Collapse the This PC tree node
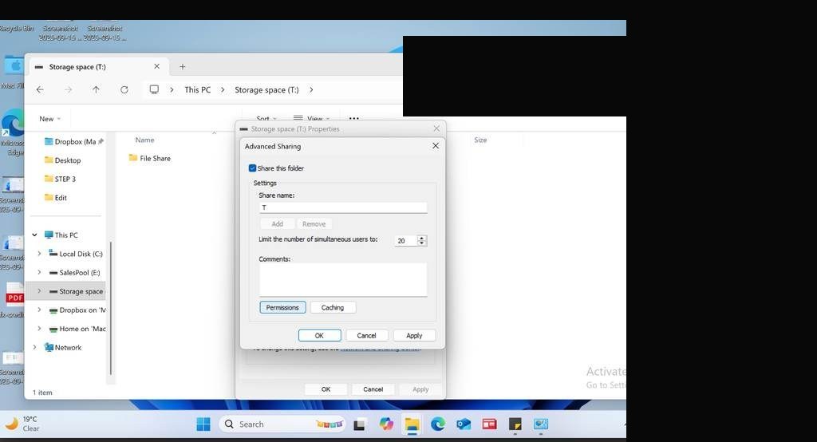 pos(34,235)
